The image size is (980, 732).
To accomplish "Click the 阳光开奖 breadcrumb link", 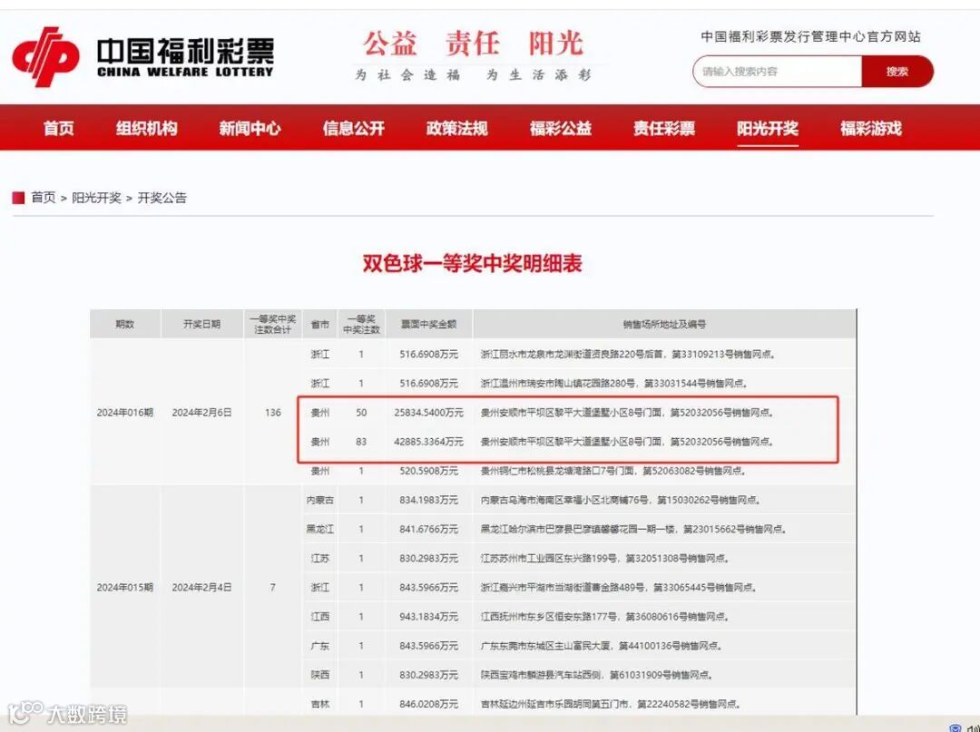I will pyautogui.click(x=96, y=198).
